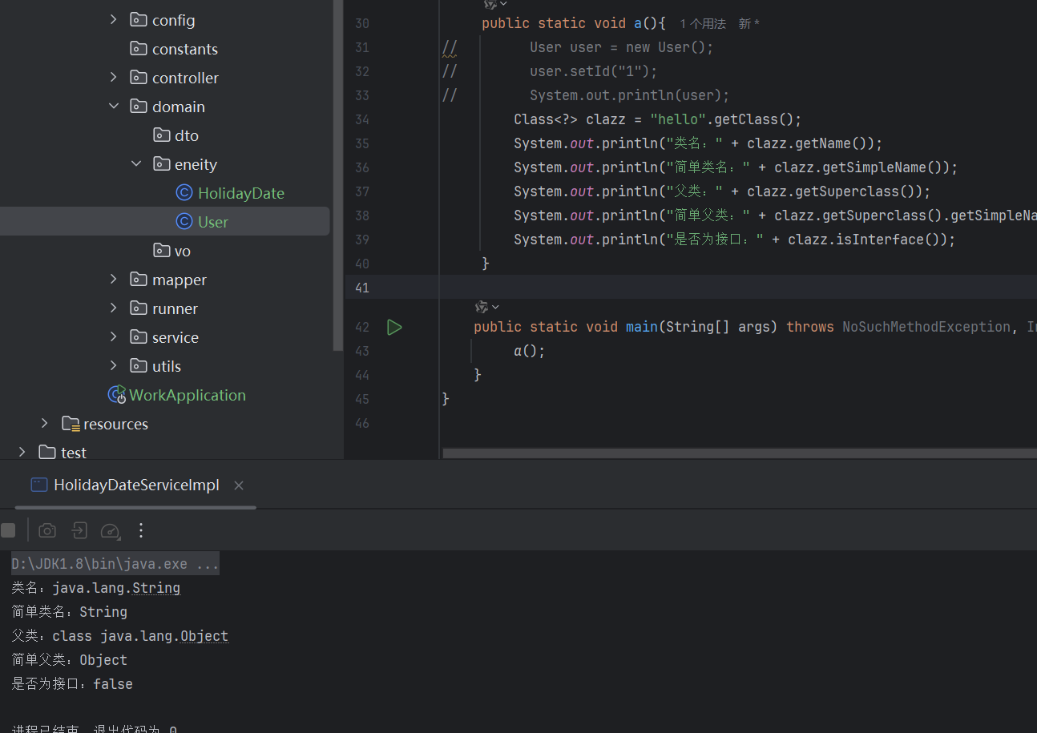
Task: Open the three-dot more options in console toolbar
Action: (141, 530)
